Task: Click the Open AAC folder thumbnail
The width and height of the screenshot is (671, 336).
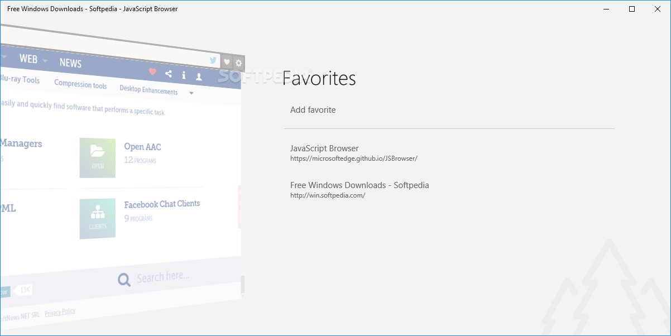Action: click(x=98, y=158)
